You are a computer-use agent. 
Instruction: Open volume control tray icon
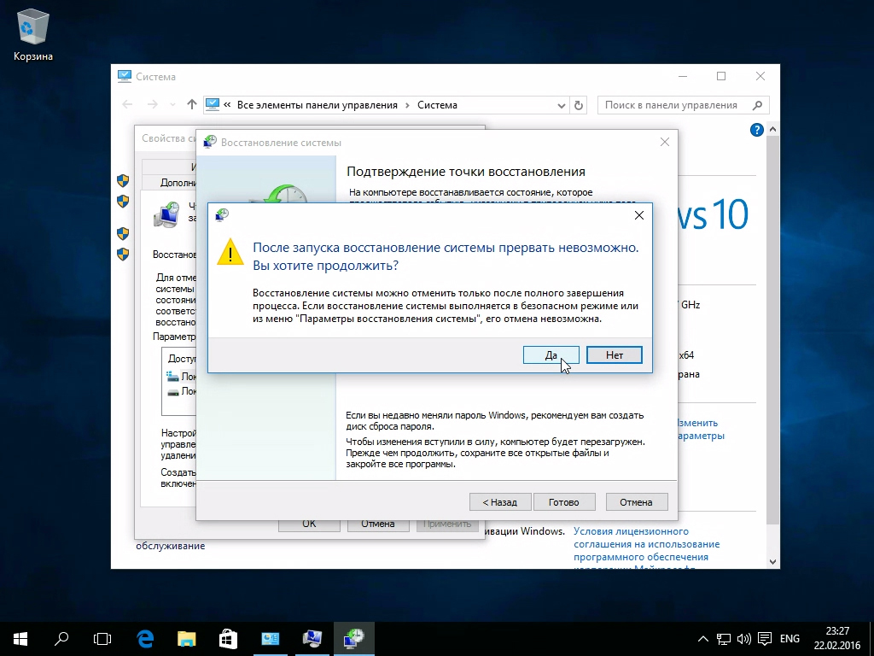pos(743,639)
